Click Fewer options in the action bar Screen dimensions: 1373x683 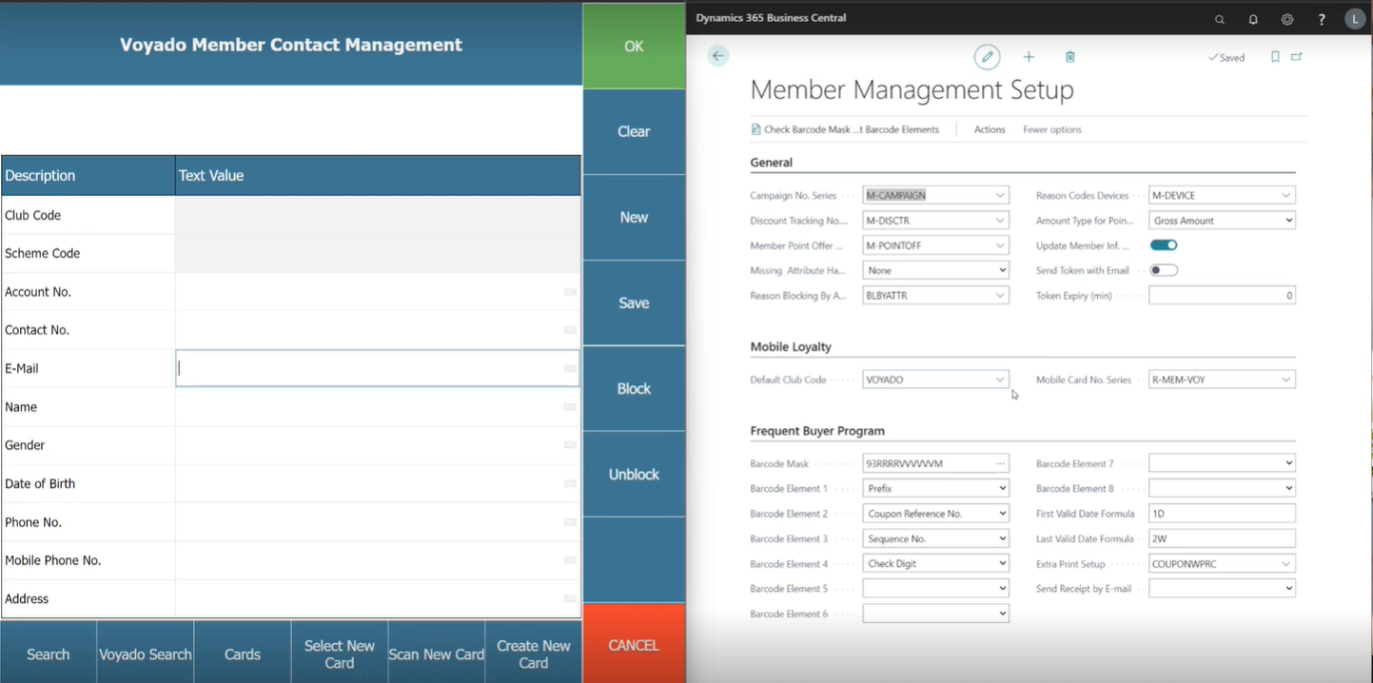1051,129
